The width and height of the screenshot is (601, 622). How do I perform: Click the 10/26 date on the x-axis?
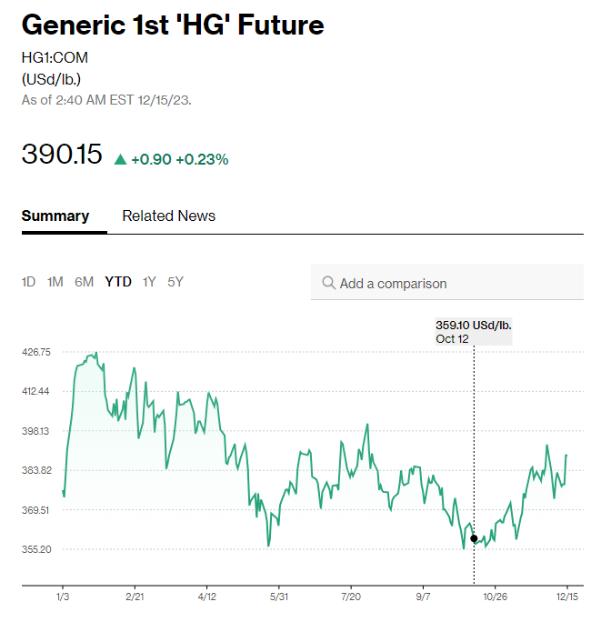tap(496, 596)
